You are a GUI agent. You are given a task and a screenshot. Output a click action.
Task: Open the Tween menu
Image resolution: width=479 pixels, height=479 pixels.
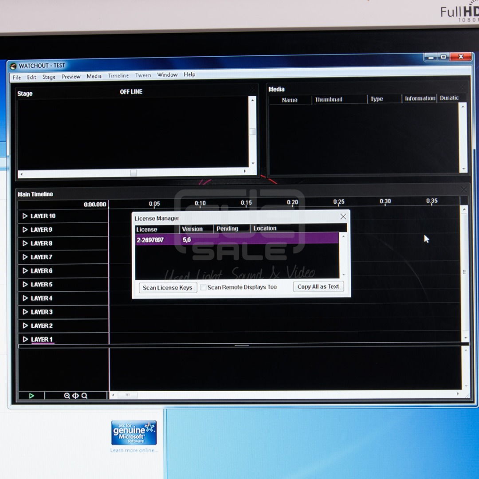click(x=143, y=75)
